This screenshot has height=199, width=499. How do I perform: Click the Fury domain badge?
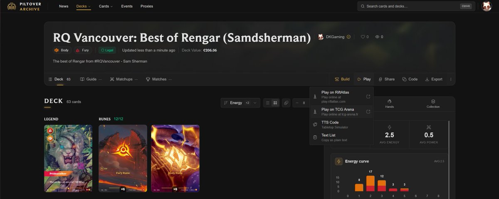pos(83,50)
